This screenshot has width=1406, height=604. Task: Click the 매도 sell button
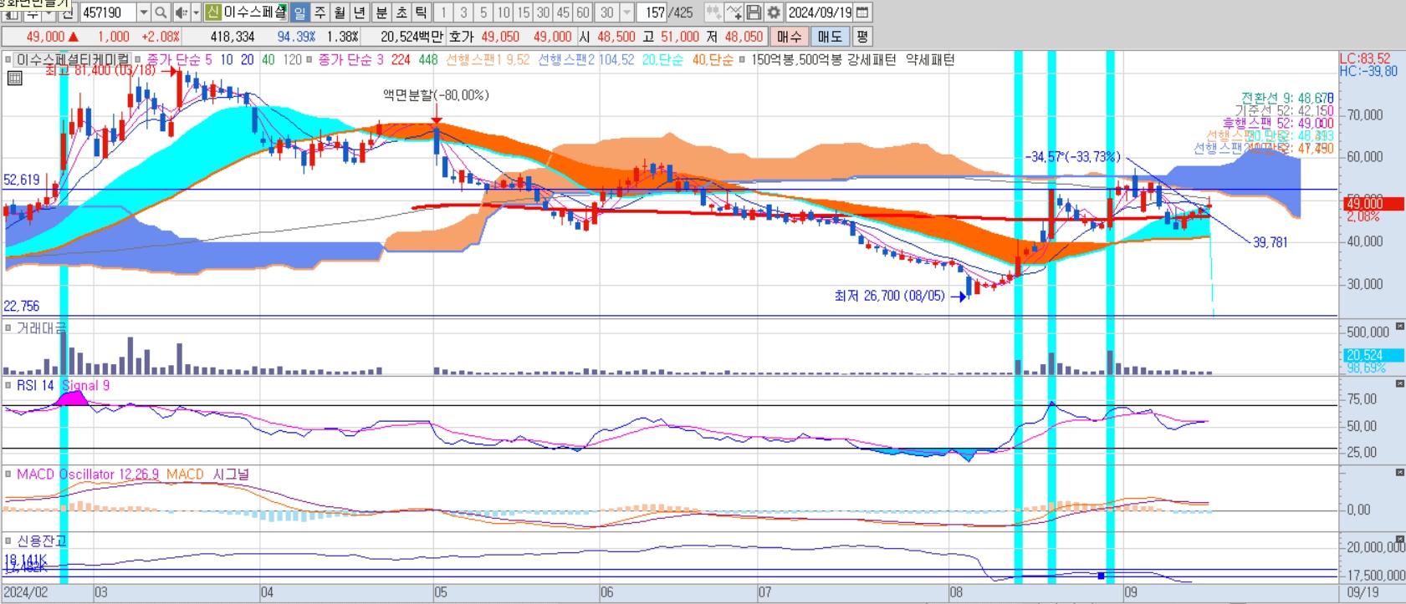tap(830, 37)
